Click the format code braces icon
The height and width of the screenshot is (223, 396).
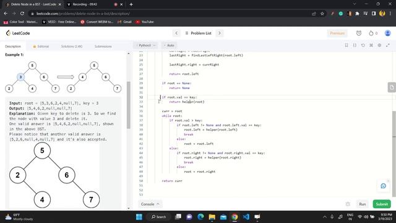[355, 45]
